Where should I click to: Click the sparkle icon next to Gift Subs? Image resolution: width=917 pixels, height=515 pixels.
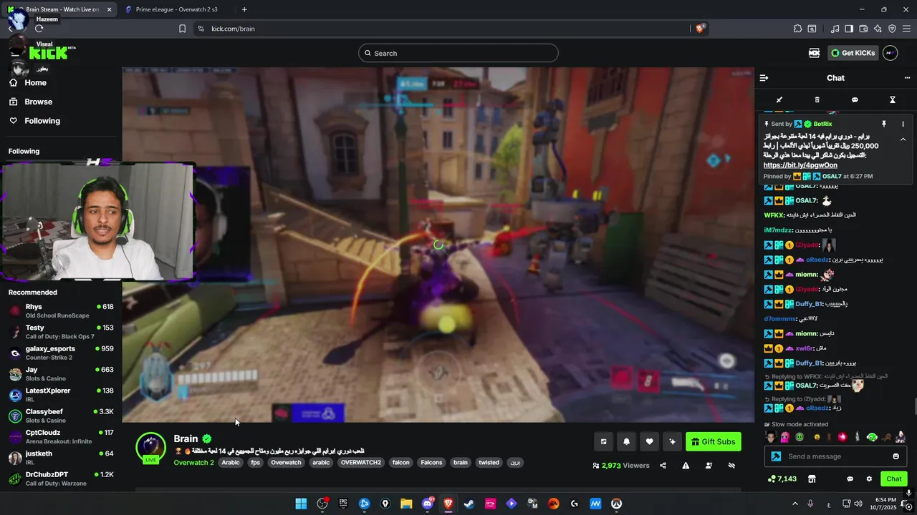(x=672, y=442)
